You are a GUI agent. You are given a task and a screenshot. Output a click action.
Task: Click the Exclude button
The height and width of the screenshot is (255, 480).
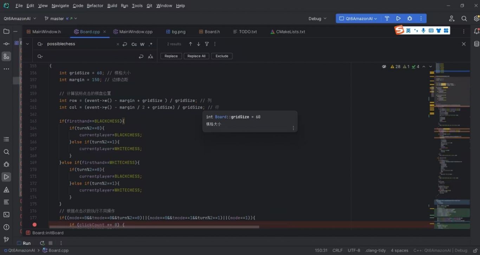pos(222,56)
